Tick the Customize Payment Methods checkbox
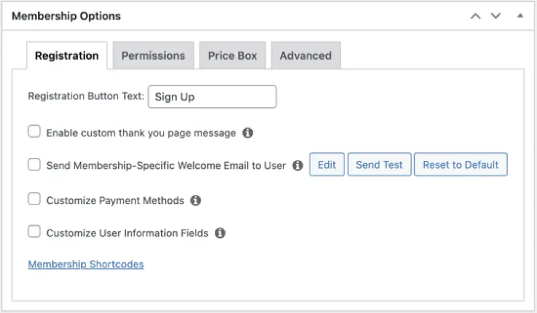 pyautogui.click(x=34, y=199)
